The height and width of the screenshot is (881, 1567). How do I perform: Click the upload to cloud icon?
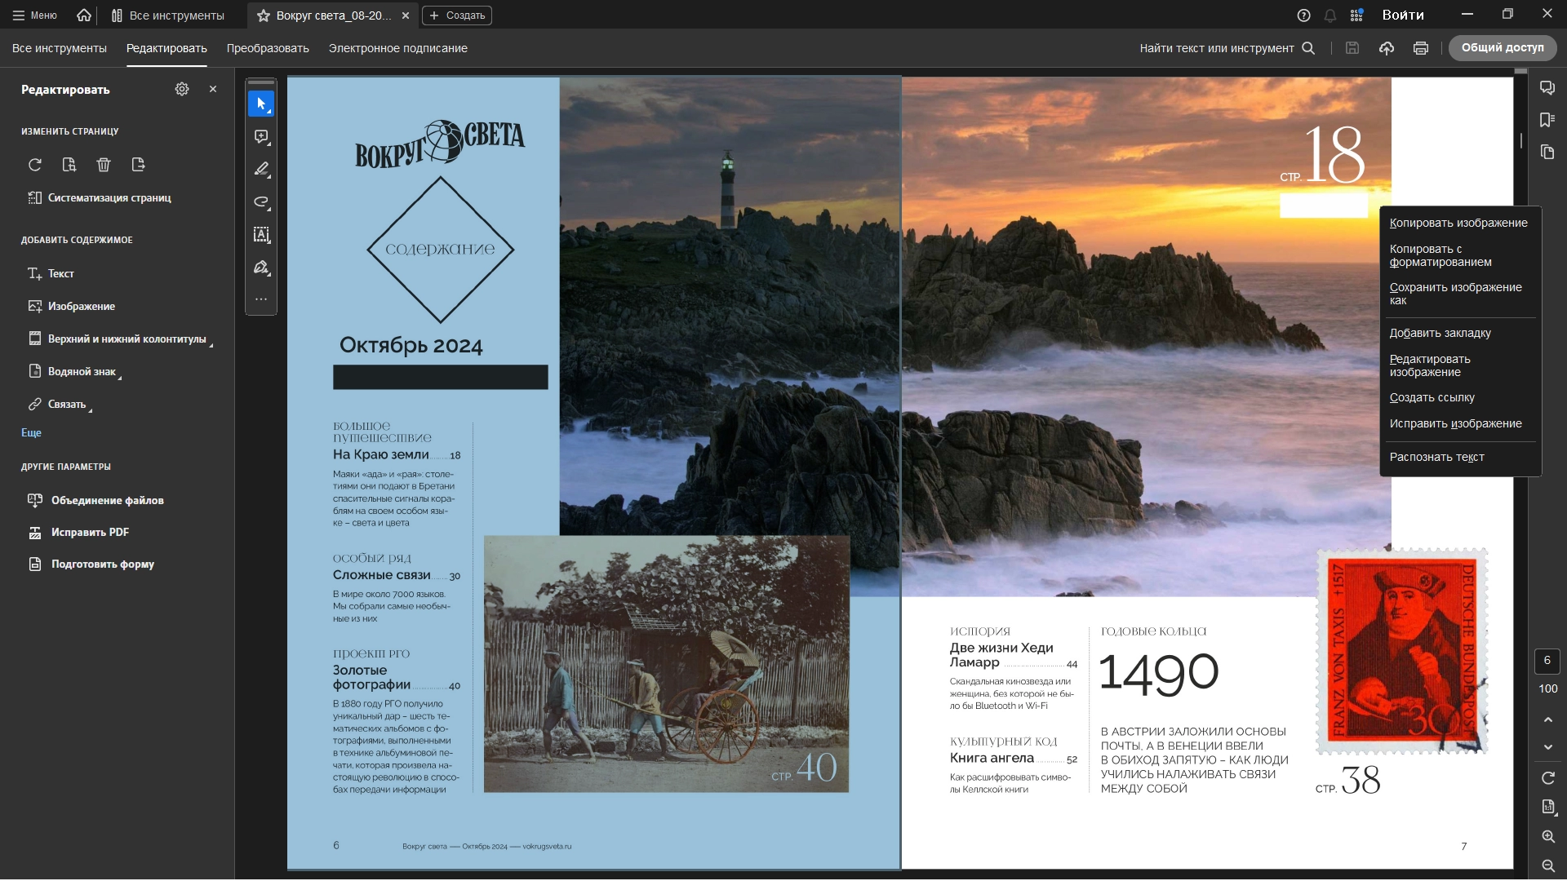click(1387, 48)
